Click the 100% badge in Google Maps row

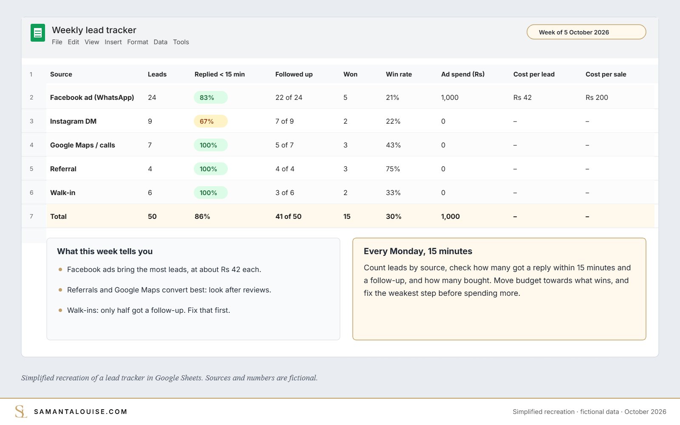211,145
